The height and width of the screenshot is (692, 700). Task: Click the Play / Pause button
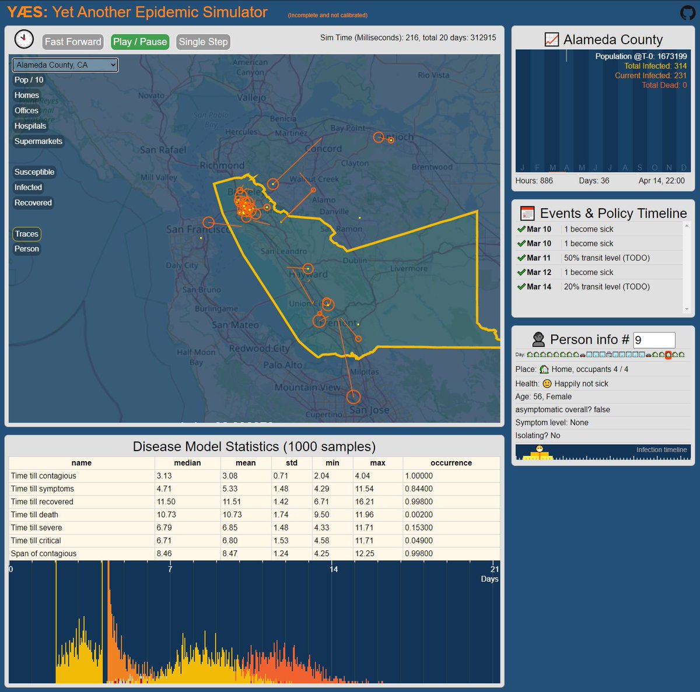[140, 42]
